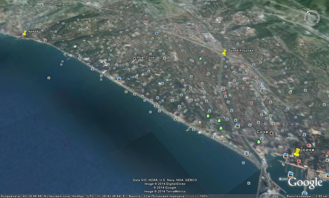Viewport: 329px width, 198px height.
Task: Click the yellow pushpin labeled мамай
Action: [x=24, y=33]
